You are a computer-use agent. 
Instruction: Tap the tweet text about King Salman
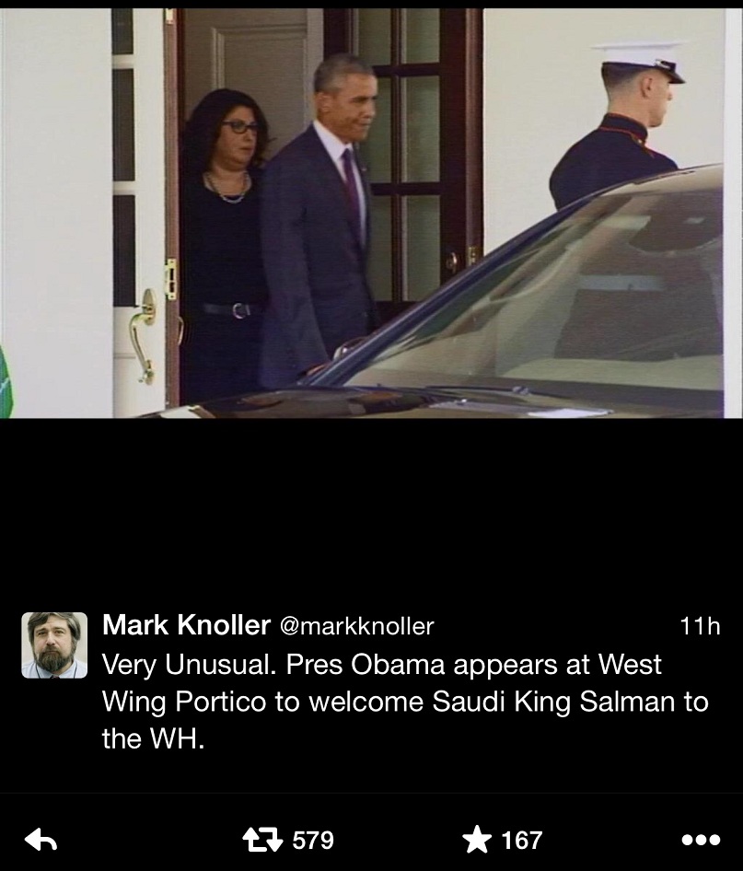(x=405, y=702)
